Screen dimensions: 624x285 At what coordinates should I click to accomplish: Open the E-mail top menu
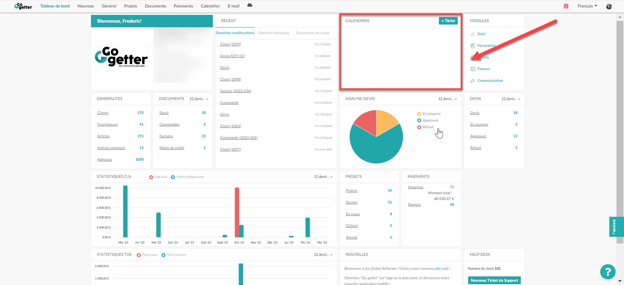[x=233, y=6]
